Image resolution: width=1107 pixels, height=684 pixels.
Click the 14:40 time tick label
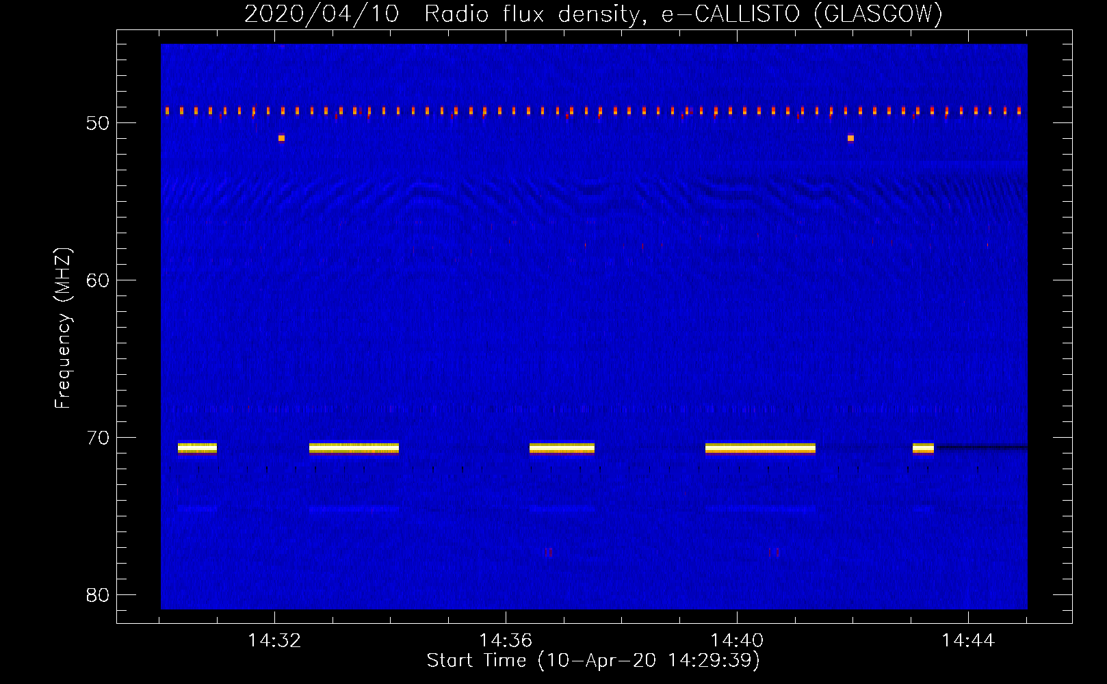pyautogui.click(x=737, y=641)
